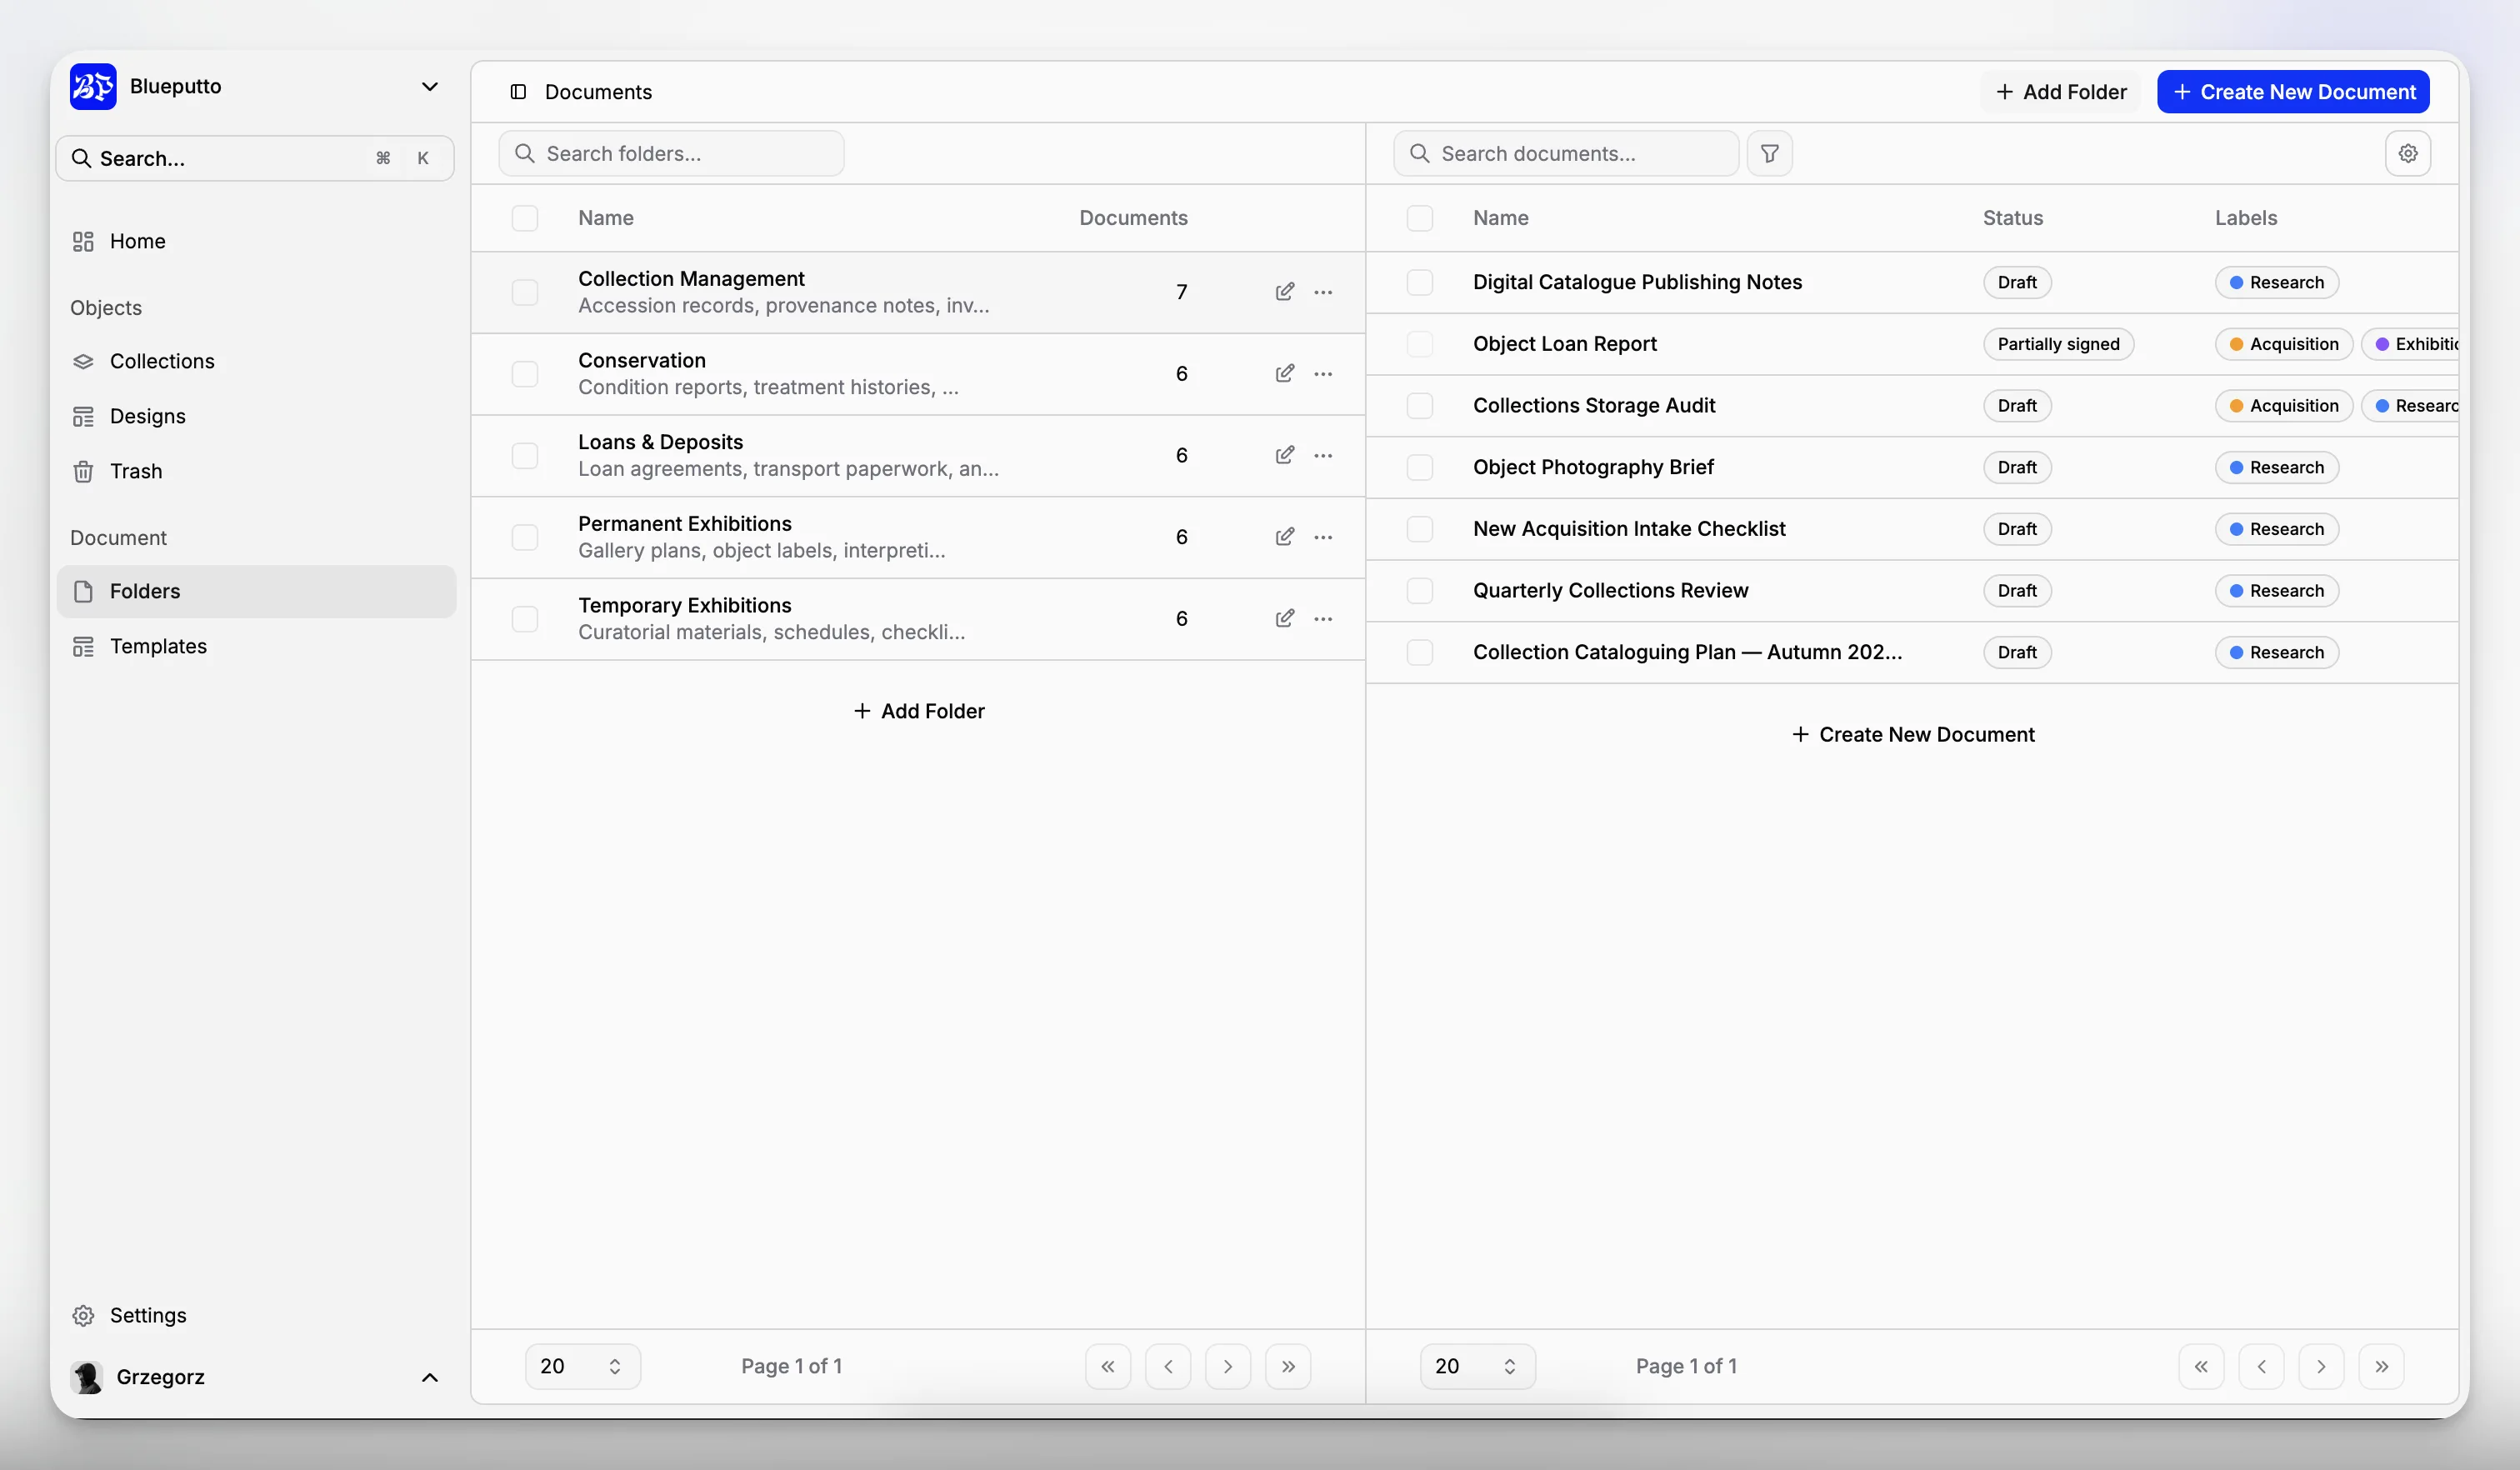
Task: Go to first page of documents
Action: [2201, 1366]
